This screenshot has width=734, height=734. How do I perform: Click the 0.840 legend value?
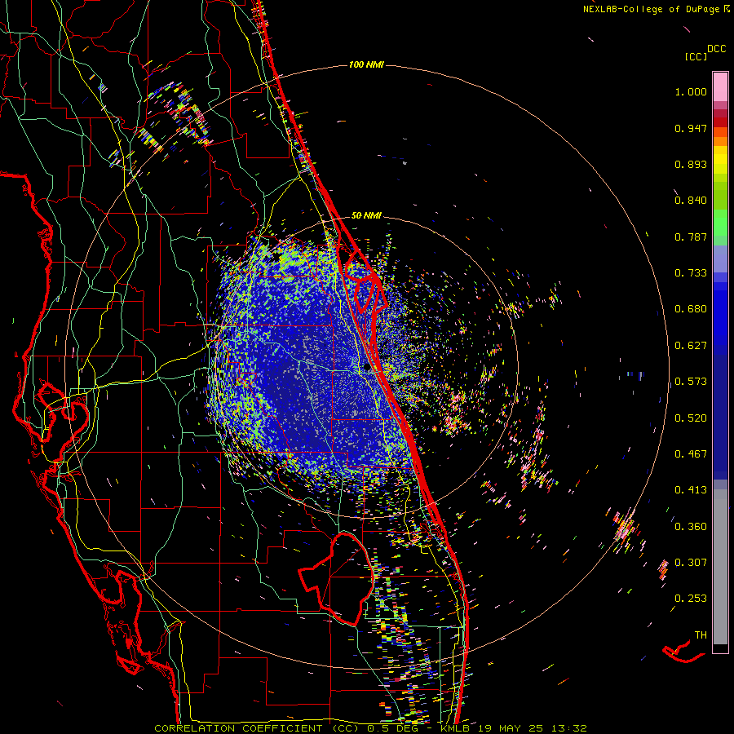pyautogui.click(x=691, y=201)
